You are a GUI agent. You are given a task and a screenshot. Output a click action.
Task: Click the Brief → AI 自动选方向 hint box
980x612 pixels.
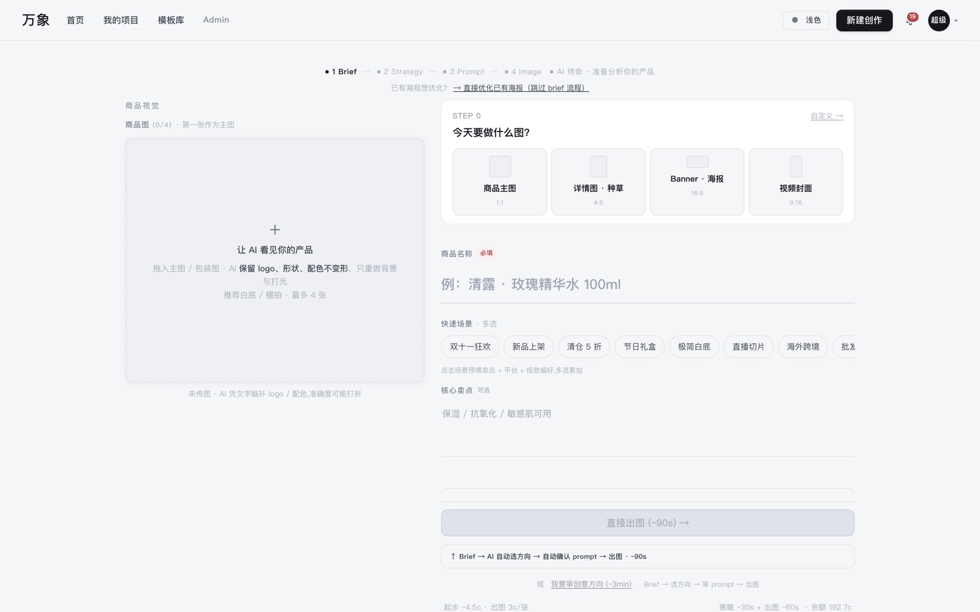point(647,556)
